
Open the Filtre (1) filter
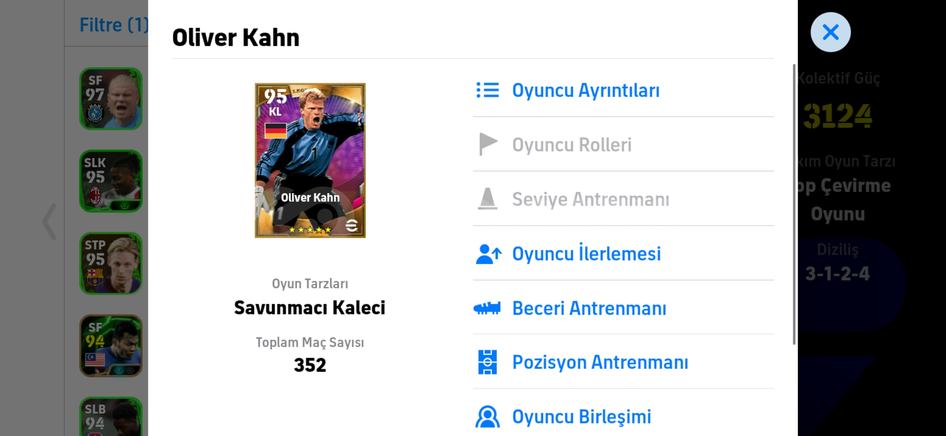[x=114, y=25]
